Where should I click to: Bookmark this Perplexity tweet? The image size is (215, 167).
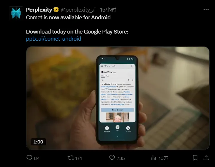[x=195, y=158]
